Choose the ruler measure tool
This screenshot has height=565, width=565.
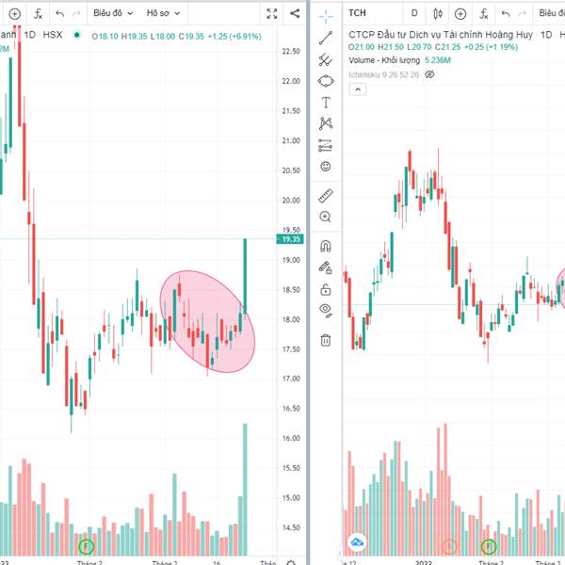click(326, 196)
